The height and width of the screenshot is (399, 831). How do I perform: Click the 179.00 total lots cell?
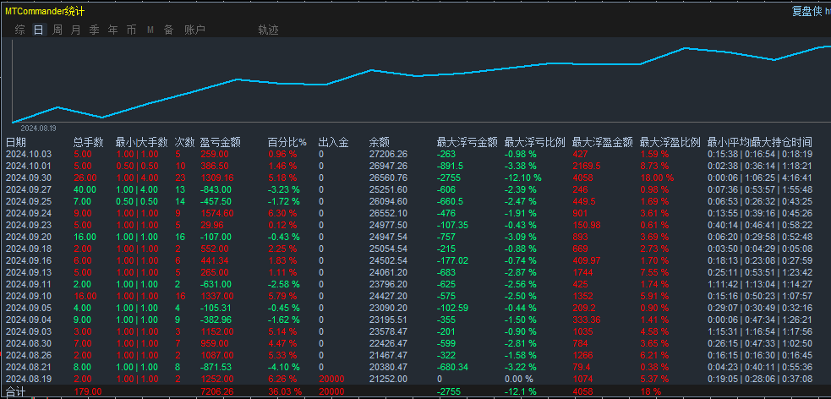(x=87, y=391)
